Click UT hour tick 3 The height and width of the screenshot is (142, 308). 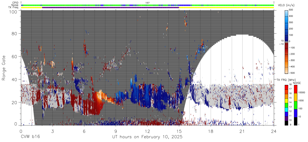click(x=52, y=131)
